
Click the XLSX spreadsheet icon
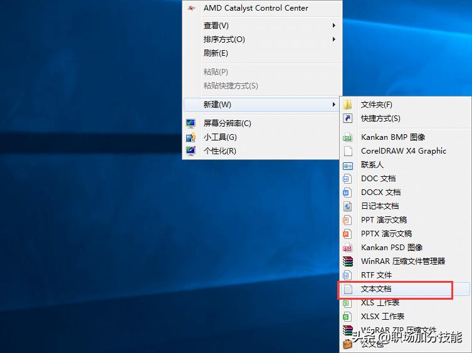[347, 317]
